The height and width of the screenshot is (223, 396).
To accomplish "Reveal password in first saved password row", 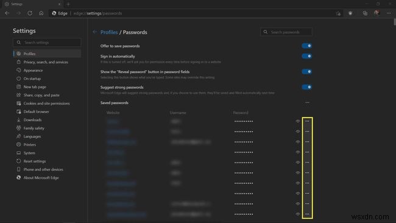I will [x=298, y=121].
